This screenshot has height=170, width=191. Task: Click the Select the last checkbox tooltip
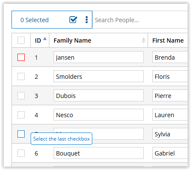[61, 139]
